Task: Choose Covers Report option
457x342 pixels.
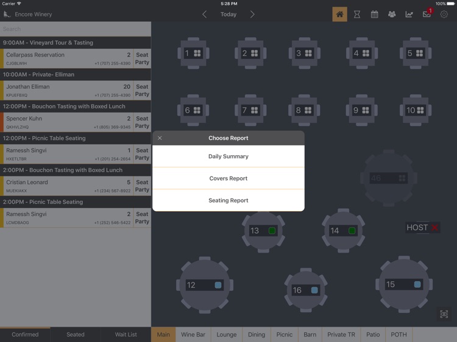Action: click(x=228, y=178)
